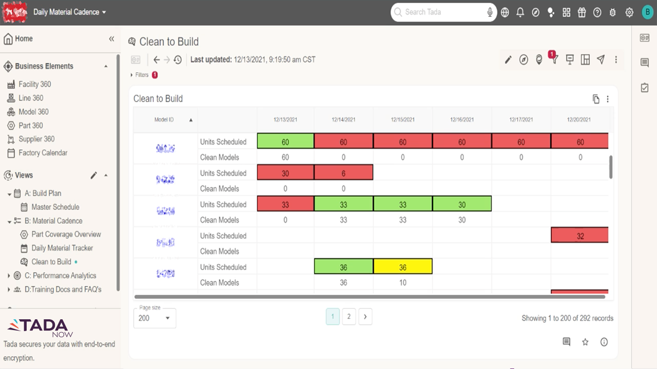This screenshot has width=657, height=369.
Task: Open the filter icon with notification badge
Action: 554,59
